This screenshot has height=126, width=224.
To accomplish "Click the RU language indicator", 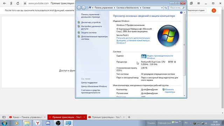I will 186,123.
